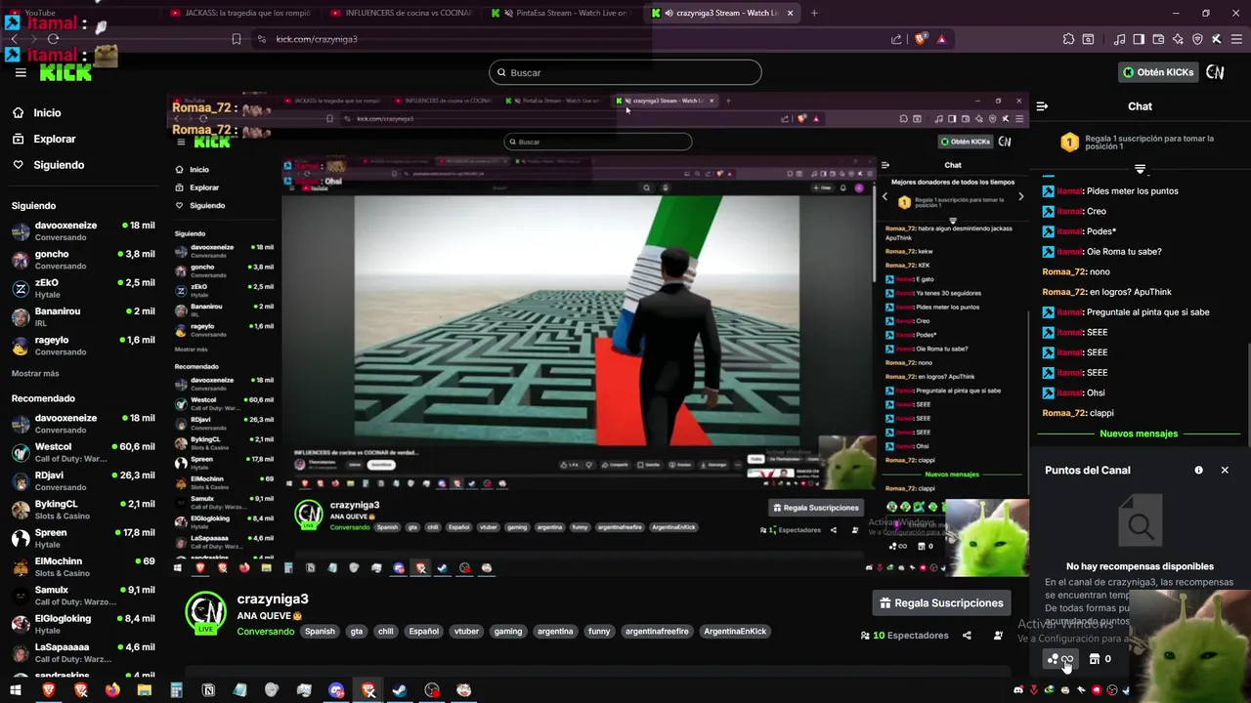Click the green KICK logo
The height and width of the screenshot is (703, 1251).
[65, 72]
